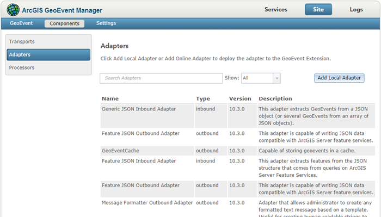This screenshot has width=381, height=217.
Task: Click the 10.3.0 version of Message Formatter
Action: point(237,203)
